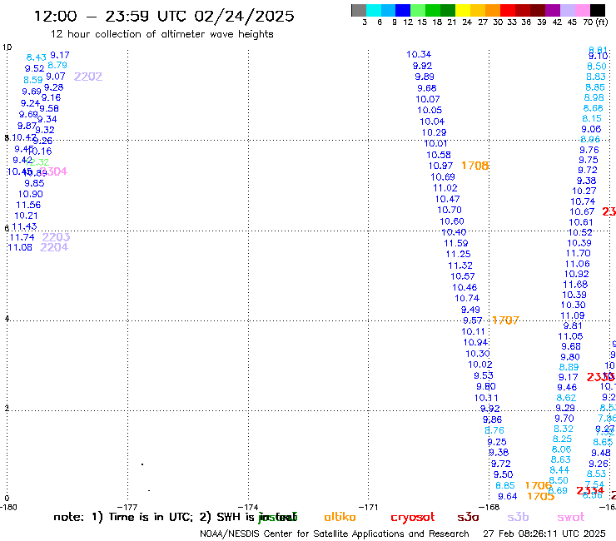Click the wave height value '8.83'
The image size is (616, 541).
596,77
